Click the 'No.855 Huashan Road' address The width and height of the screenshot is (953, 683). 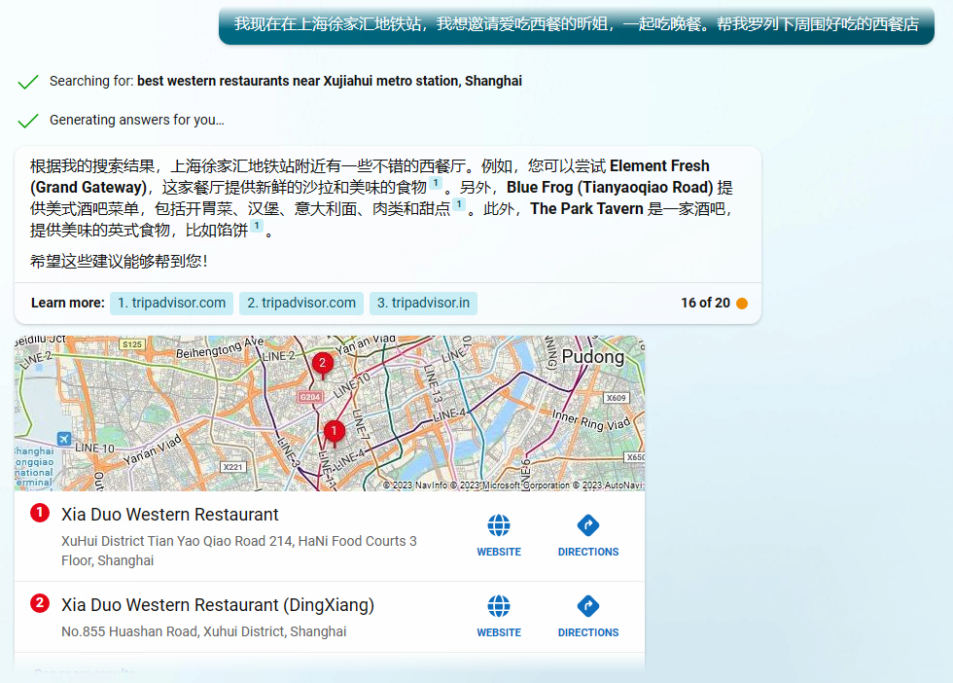tap(203, 631)
